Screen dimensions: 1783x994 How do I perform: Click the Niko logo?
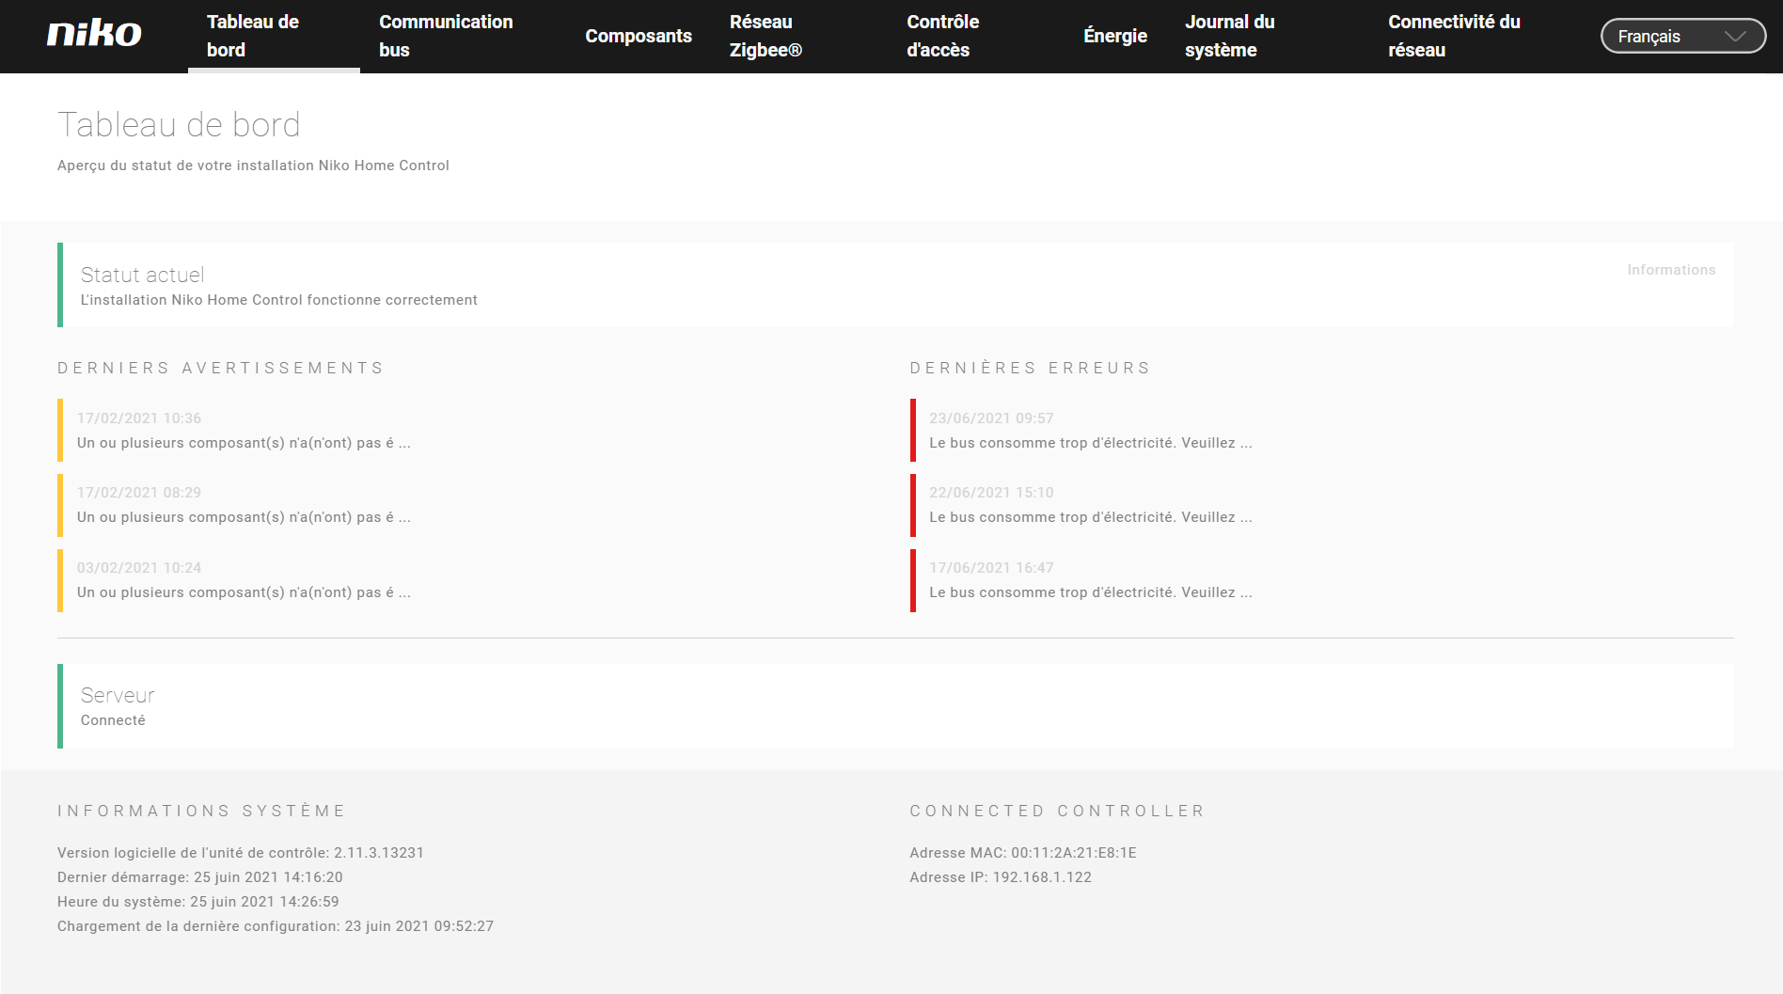[x=94, y=35]
